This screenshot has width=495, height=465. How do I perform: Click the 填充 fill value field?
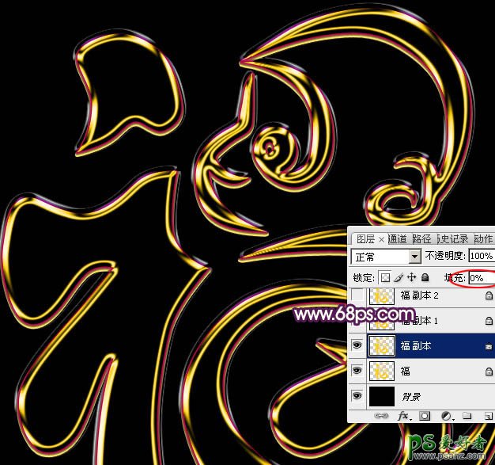[481, 278]
